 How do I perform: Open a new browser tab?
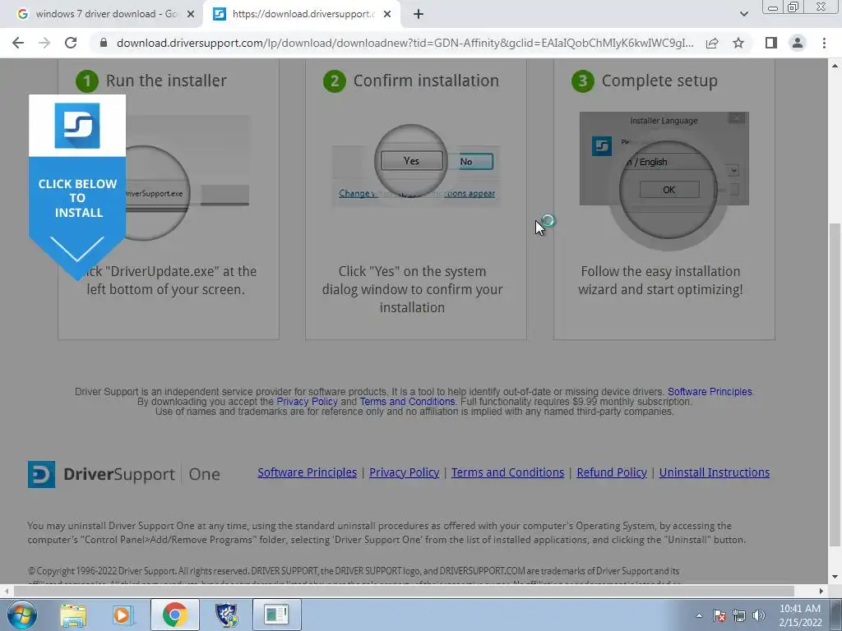click(419, 15)
